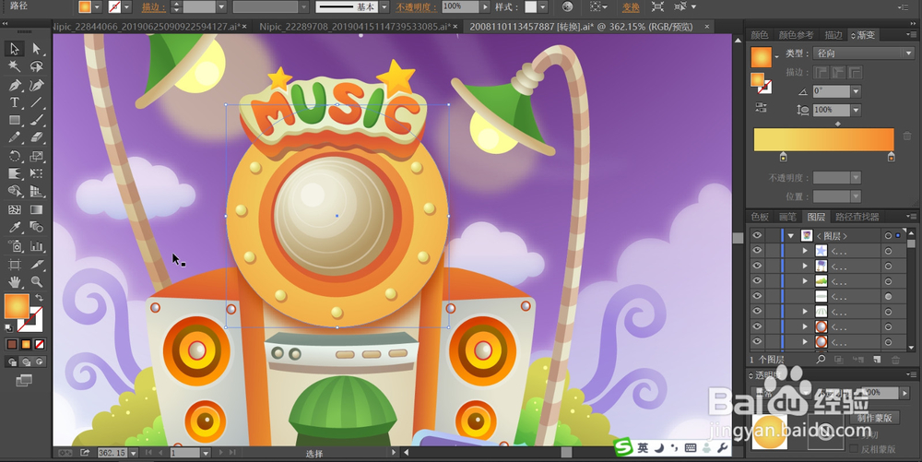Pick the Eyedropper tool
Image resolution: width=922 pixels, height=462 pixels.
pos(15,228)
